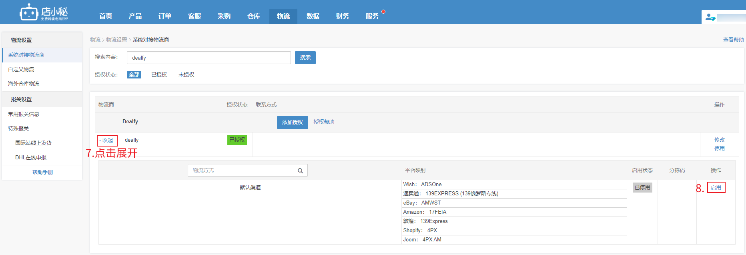This screenshot has height=255, width=746.
Task: Click 启用 for 默认渠道
Action: pos(716,187)
